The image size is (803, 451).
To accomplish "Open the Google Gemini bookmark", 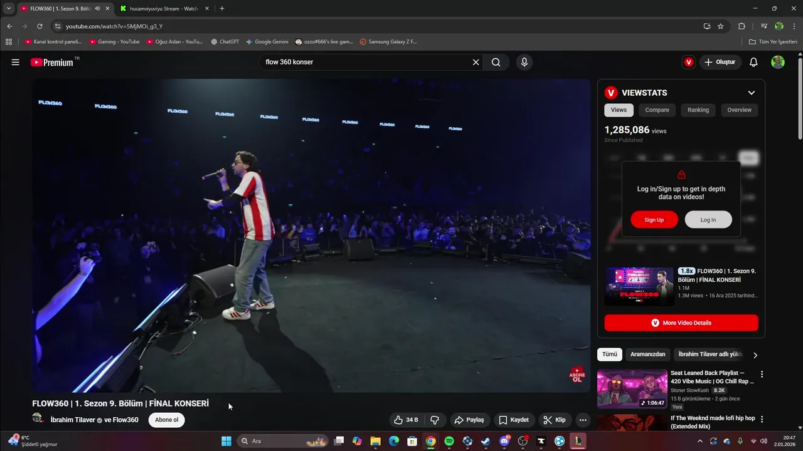I will (x=267, y=42).
